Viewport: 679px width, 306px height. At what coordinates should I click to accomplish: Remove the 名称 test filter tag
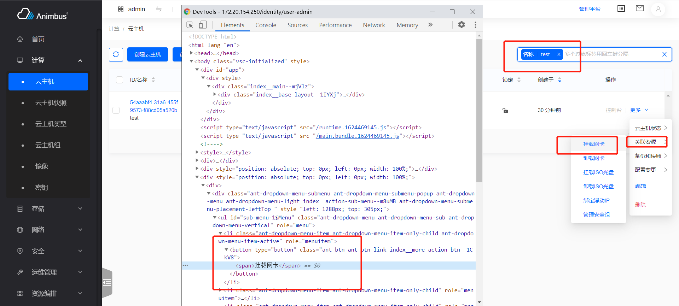(x=559, y=54)
